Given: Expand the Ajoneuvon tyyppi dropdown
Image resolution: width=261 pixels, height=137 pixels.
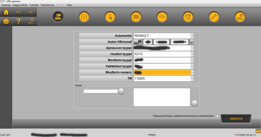Looking at the screenshot, I should pos(192,48).
